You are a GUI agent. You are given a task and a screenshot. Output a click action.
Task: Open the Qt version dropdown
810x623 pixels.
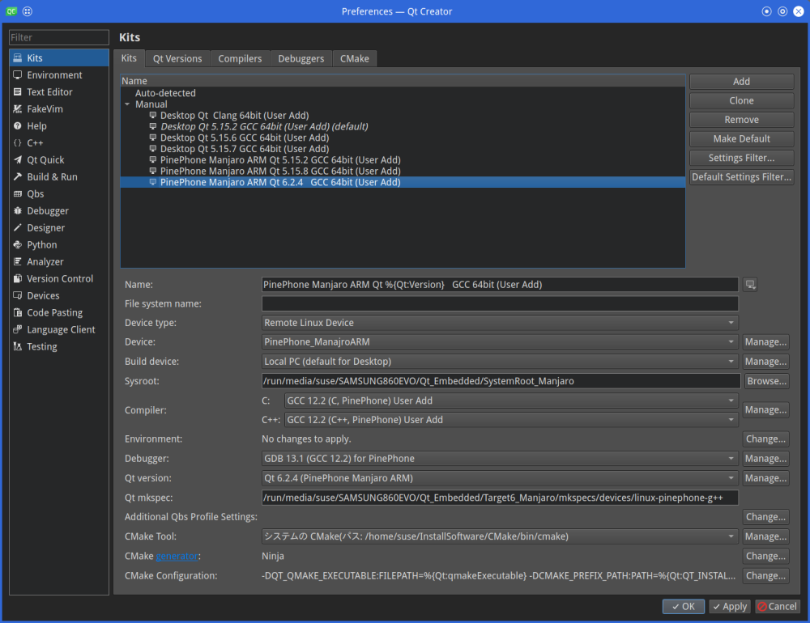click(500, 478)
